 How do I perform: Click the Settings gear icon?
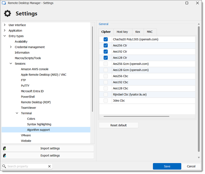(7, 13)
